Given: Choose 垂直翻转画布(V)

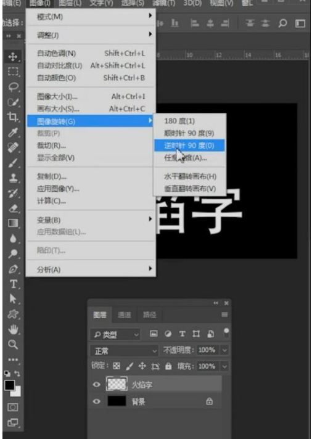Looking at the screenshot, I should [189, 189].
